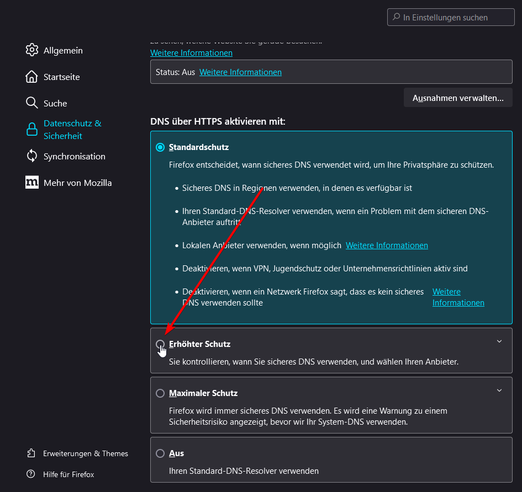Enable Maximaler Schutz DNS option
Viewport: 522px width, 492px height.
tap(160, 393)
